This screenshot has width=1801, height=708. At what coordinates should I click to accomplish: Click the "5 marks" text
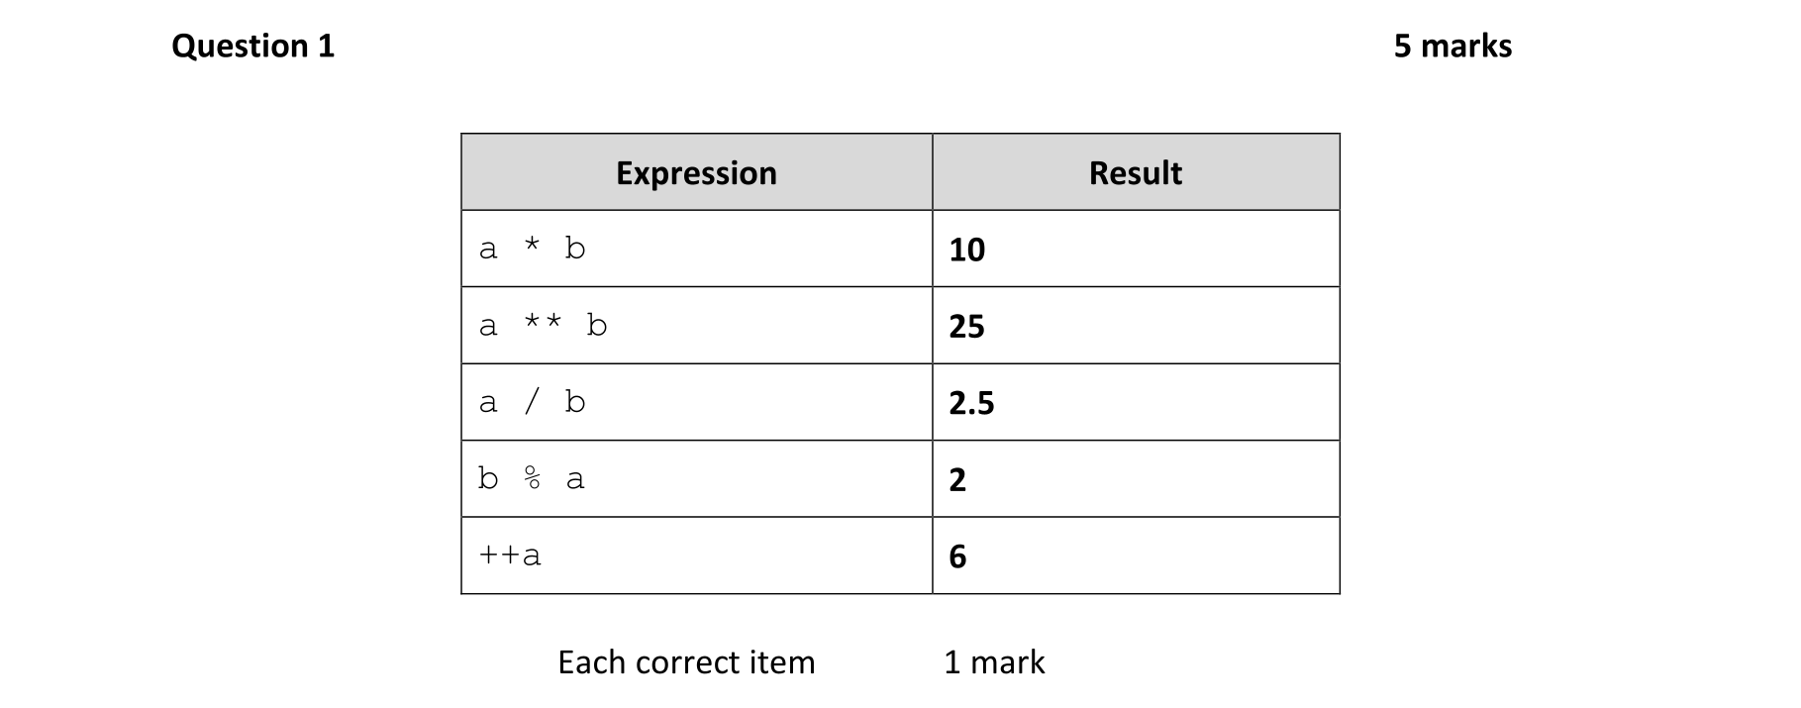[1451, 46]
